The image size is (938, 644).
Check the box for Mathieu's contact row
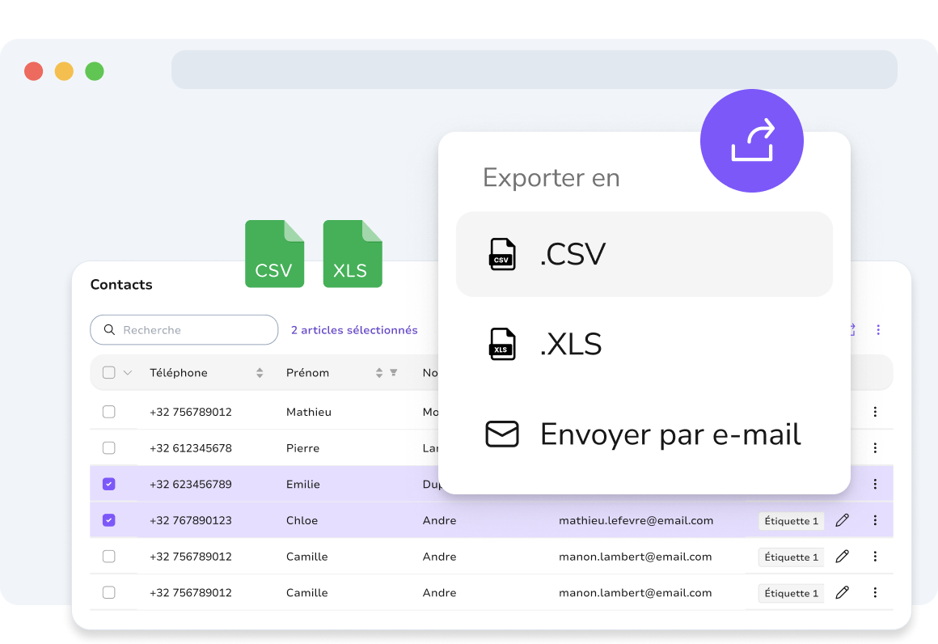click(x=109, y=412)
